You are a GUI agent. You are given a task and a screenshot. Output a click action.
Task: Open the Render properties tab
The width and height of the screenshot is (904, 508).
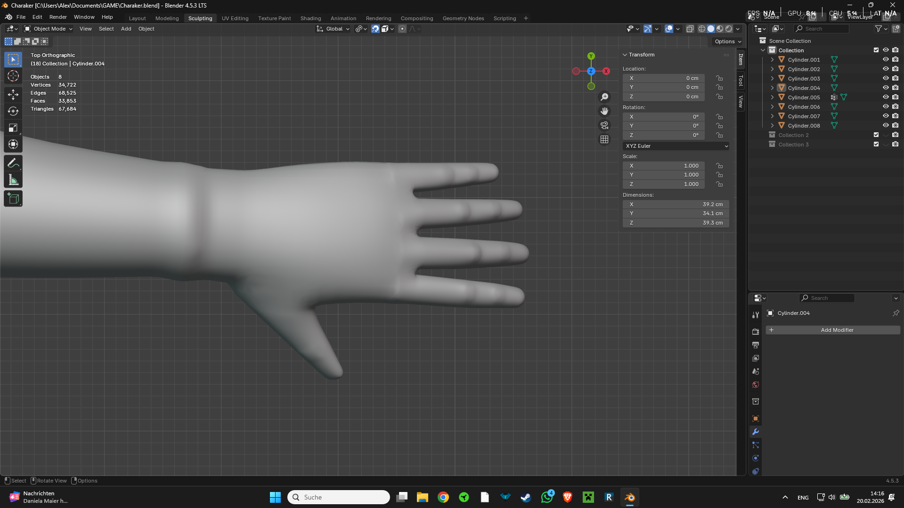coord(756,332)
